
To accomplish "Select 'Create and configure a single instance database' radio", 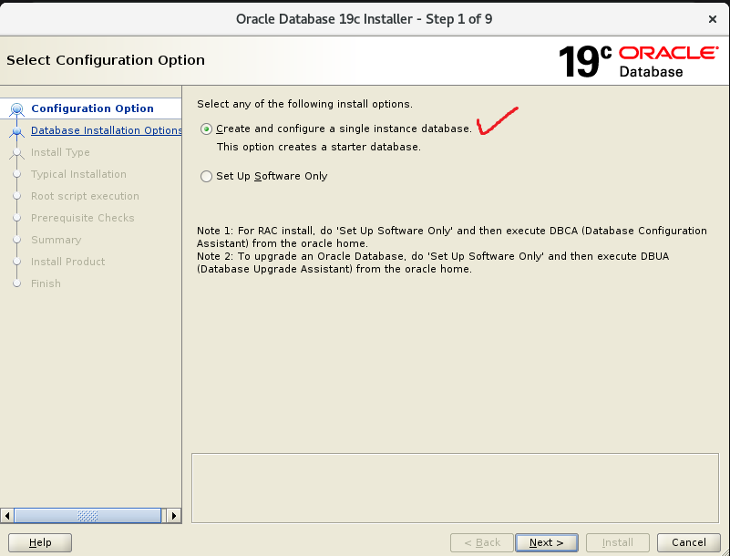I will [206, 129].
